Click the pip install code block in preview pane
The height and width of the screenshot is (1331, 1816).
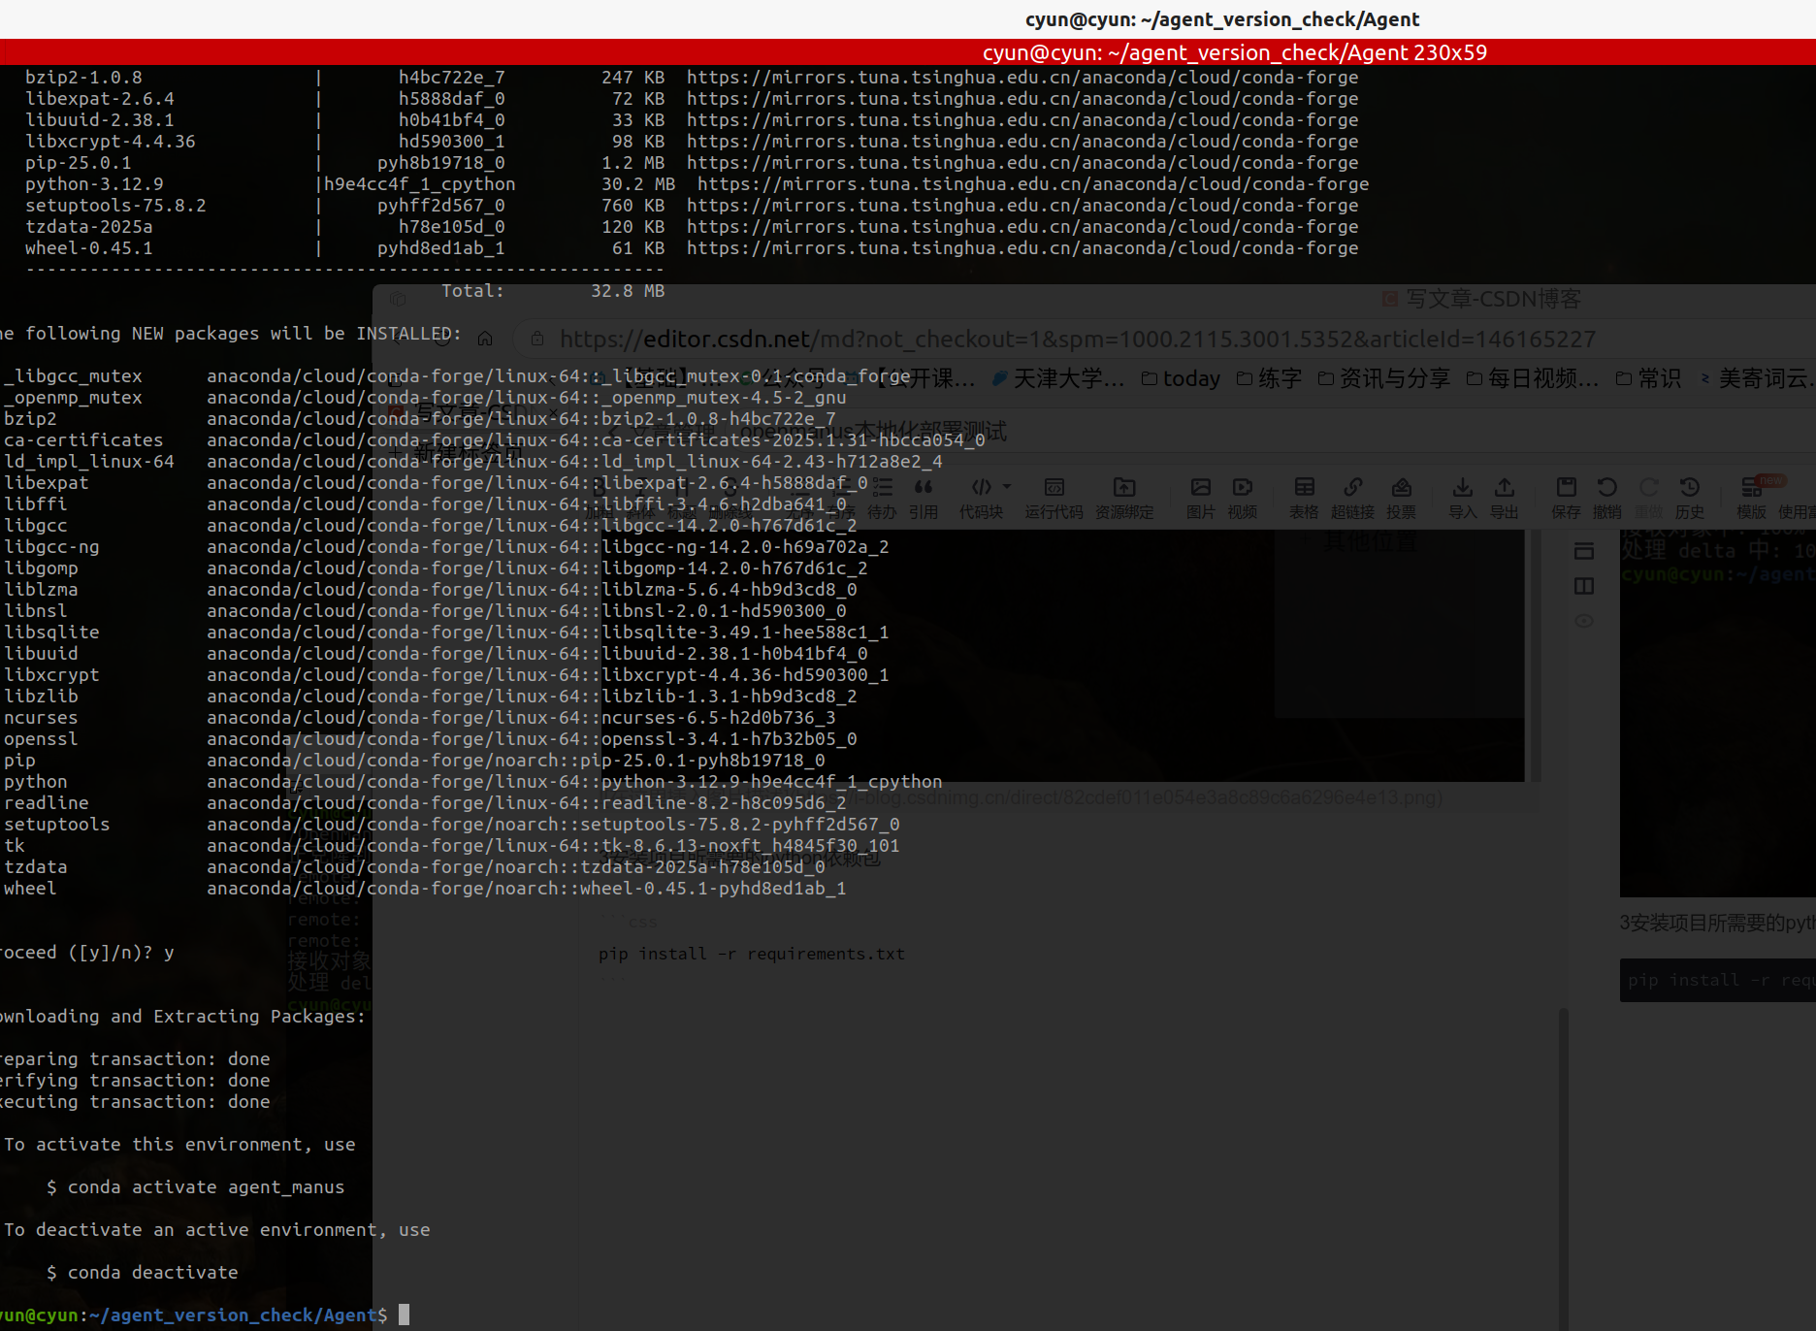click(1718, 980)
